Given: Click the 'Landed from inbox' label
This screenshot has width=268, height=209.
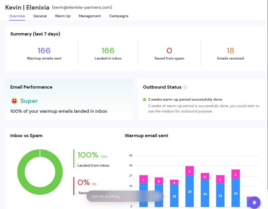Looking at the screenshot, I should pyautogui.click(x=93, y=165).
